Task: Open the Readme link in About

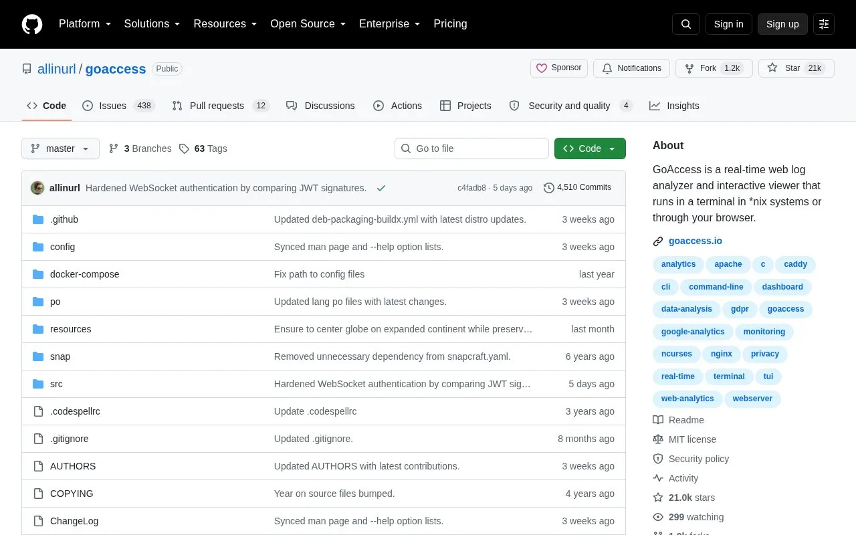Action: pyautogui.click(x=678, y=420)
